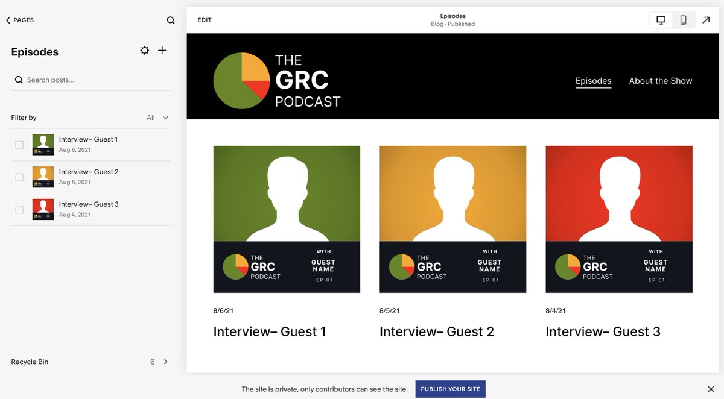
Task: Go back to Pages
Action: [20, 20]
